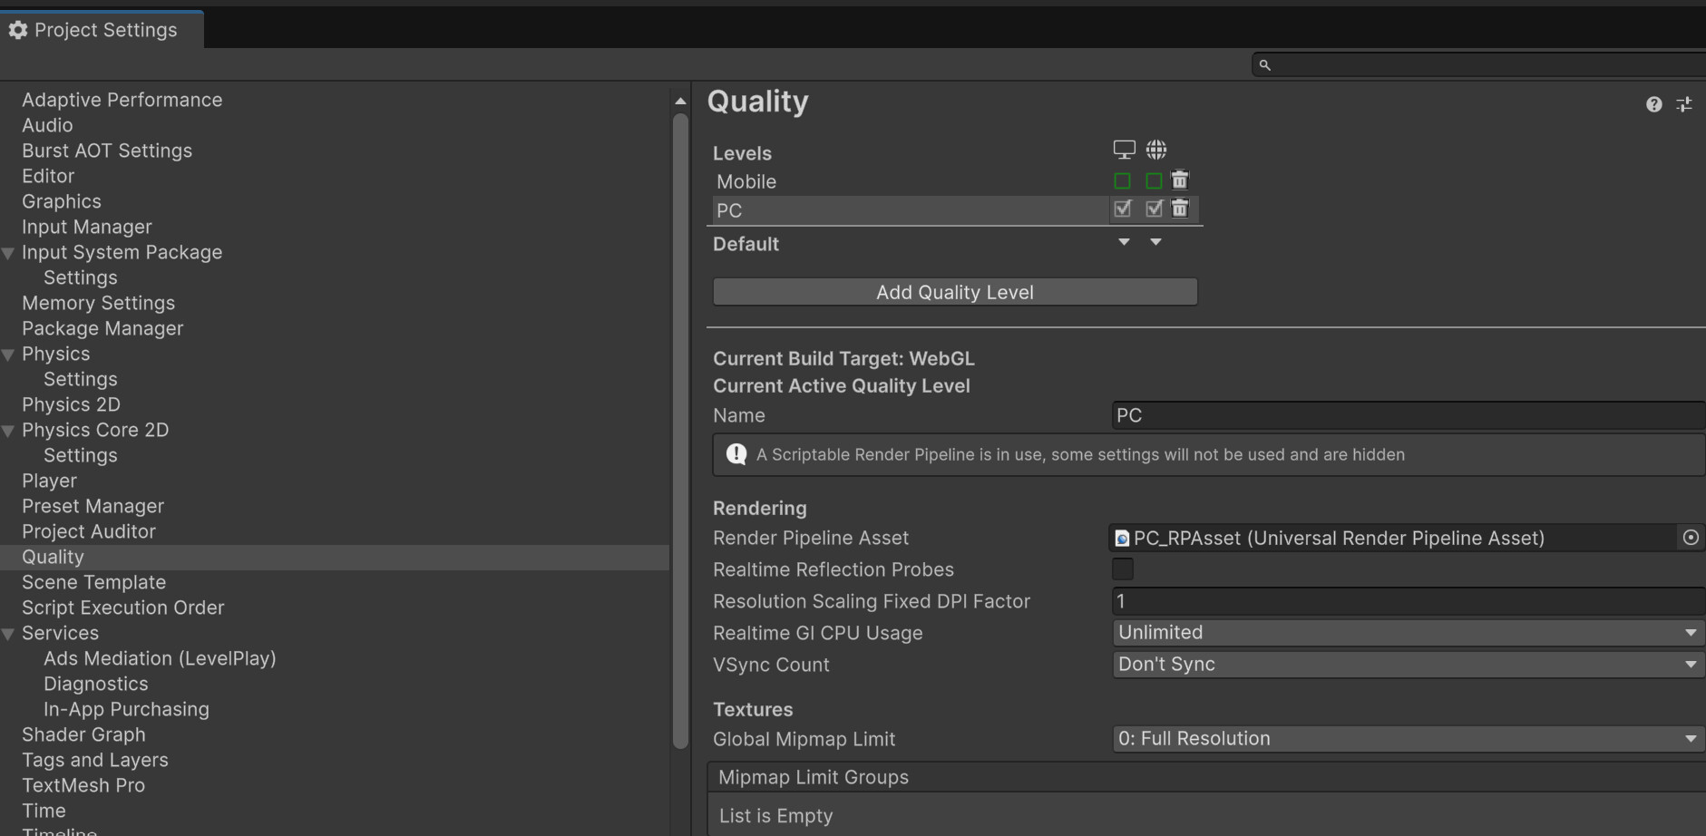
Task: Open the Quality help documentation icon
Action: coord(1654,104)
